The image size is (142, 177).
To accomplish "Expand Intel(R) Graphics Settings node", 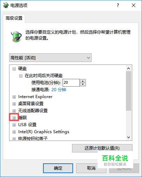I will click(x=14, y=132).
